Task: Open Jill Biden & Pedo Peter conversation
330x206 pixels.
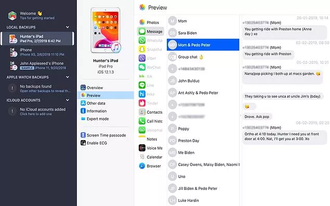Action: [x=203, y=188]
